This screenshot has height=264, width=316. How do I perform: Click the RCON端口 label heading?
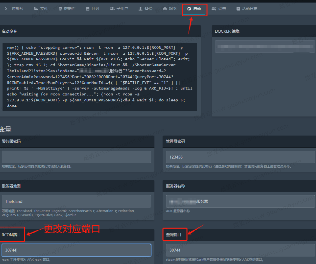[11, 235]
